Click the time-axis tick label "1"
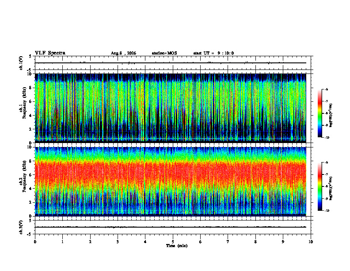The height and width of the screenshot is (271, 350). 62,242
